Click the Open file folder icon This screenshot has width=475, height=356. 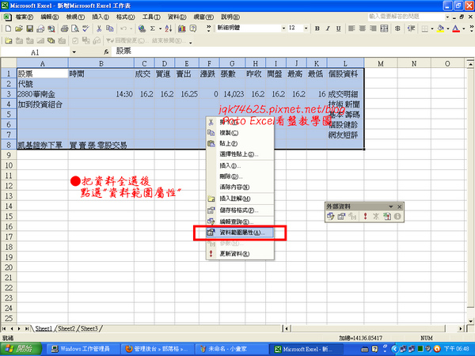coord(19,28)
